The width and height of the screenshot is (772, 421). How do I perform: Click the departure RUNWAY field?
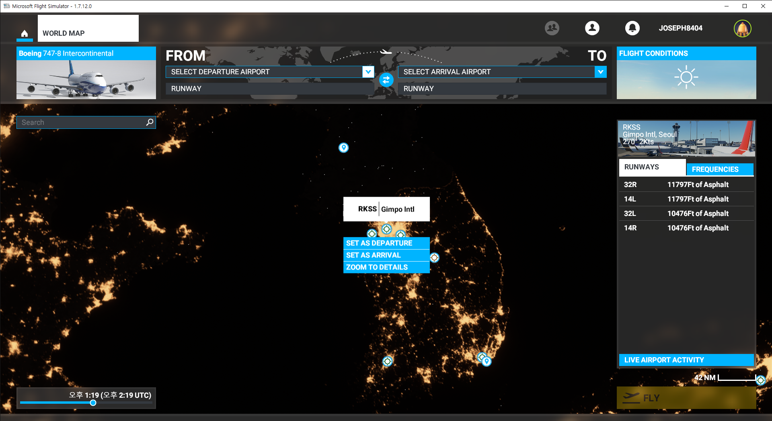point(270,89)
